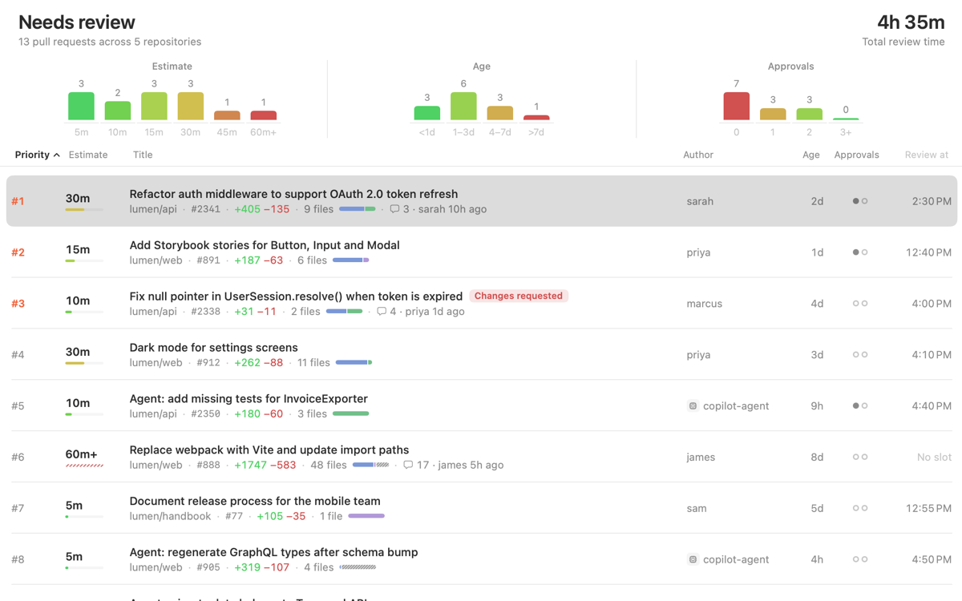Click the #2350 pull request number
This screenshot has height=601, width=962.
coord(205,414)
